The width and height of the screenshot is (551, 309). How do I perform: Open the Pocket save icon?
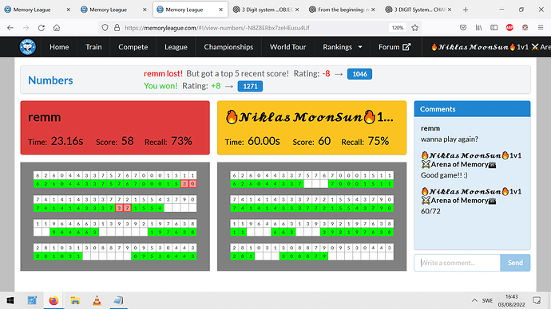463,28
